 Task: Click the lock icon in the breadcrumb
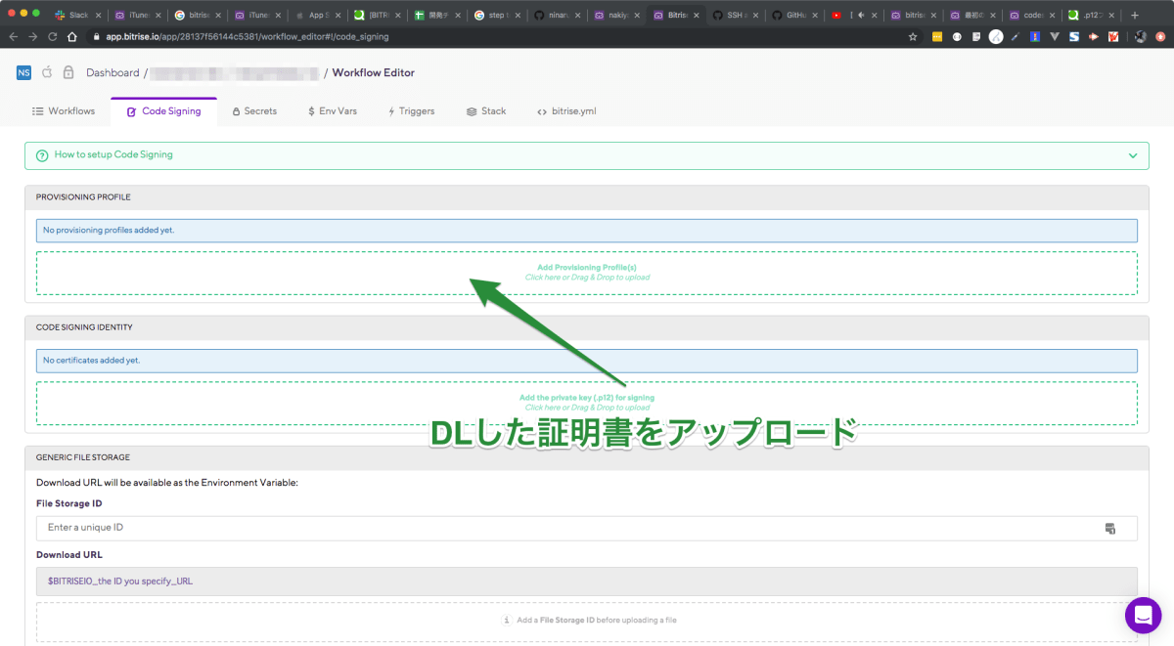[x=68, y=72]
